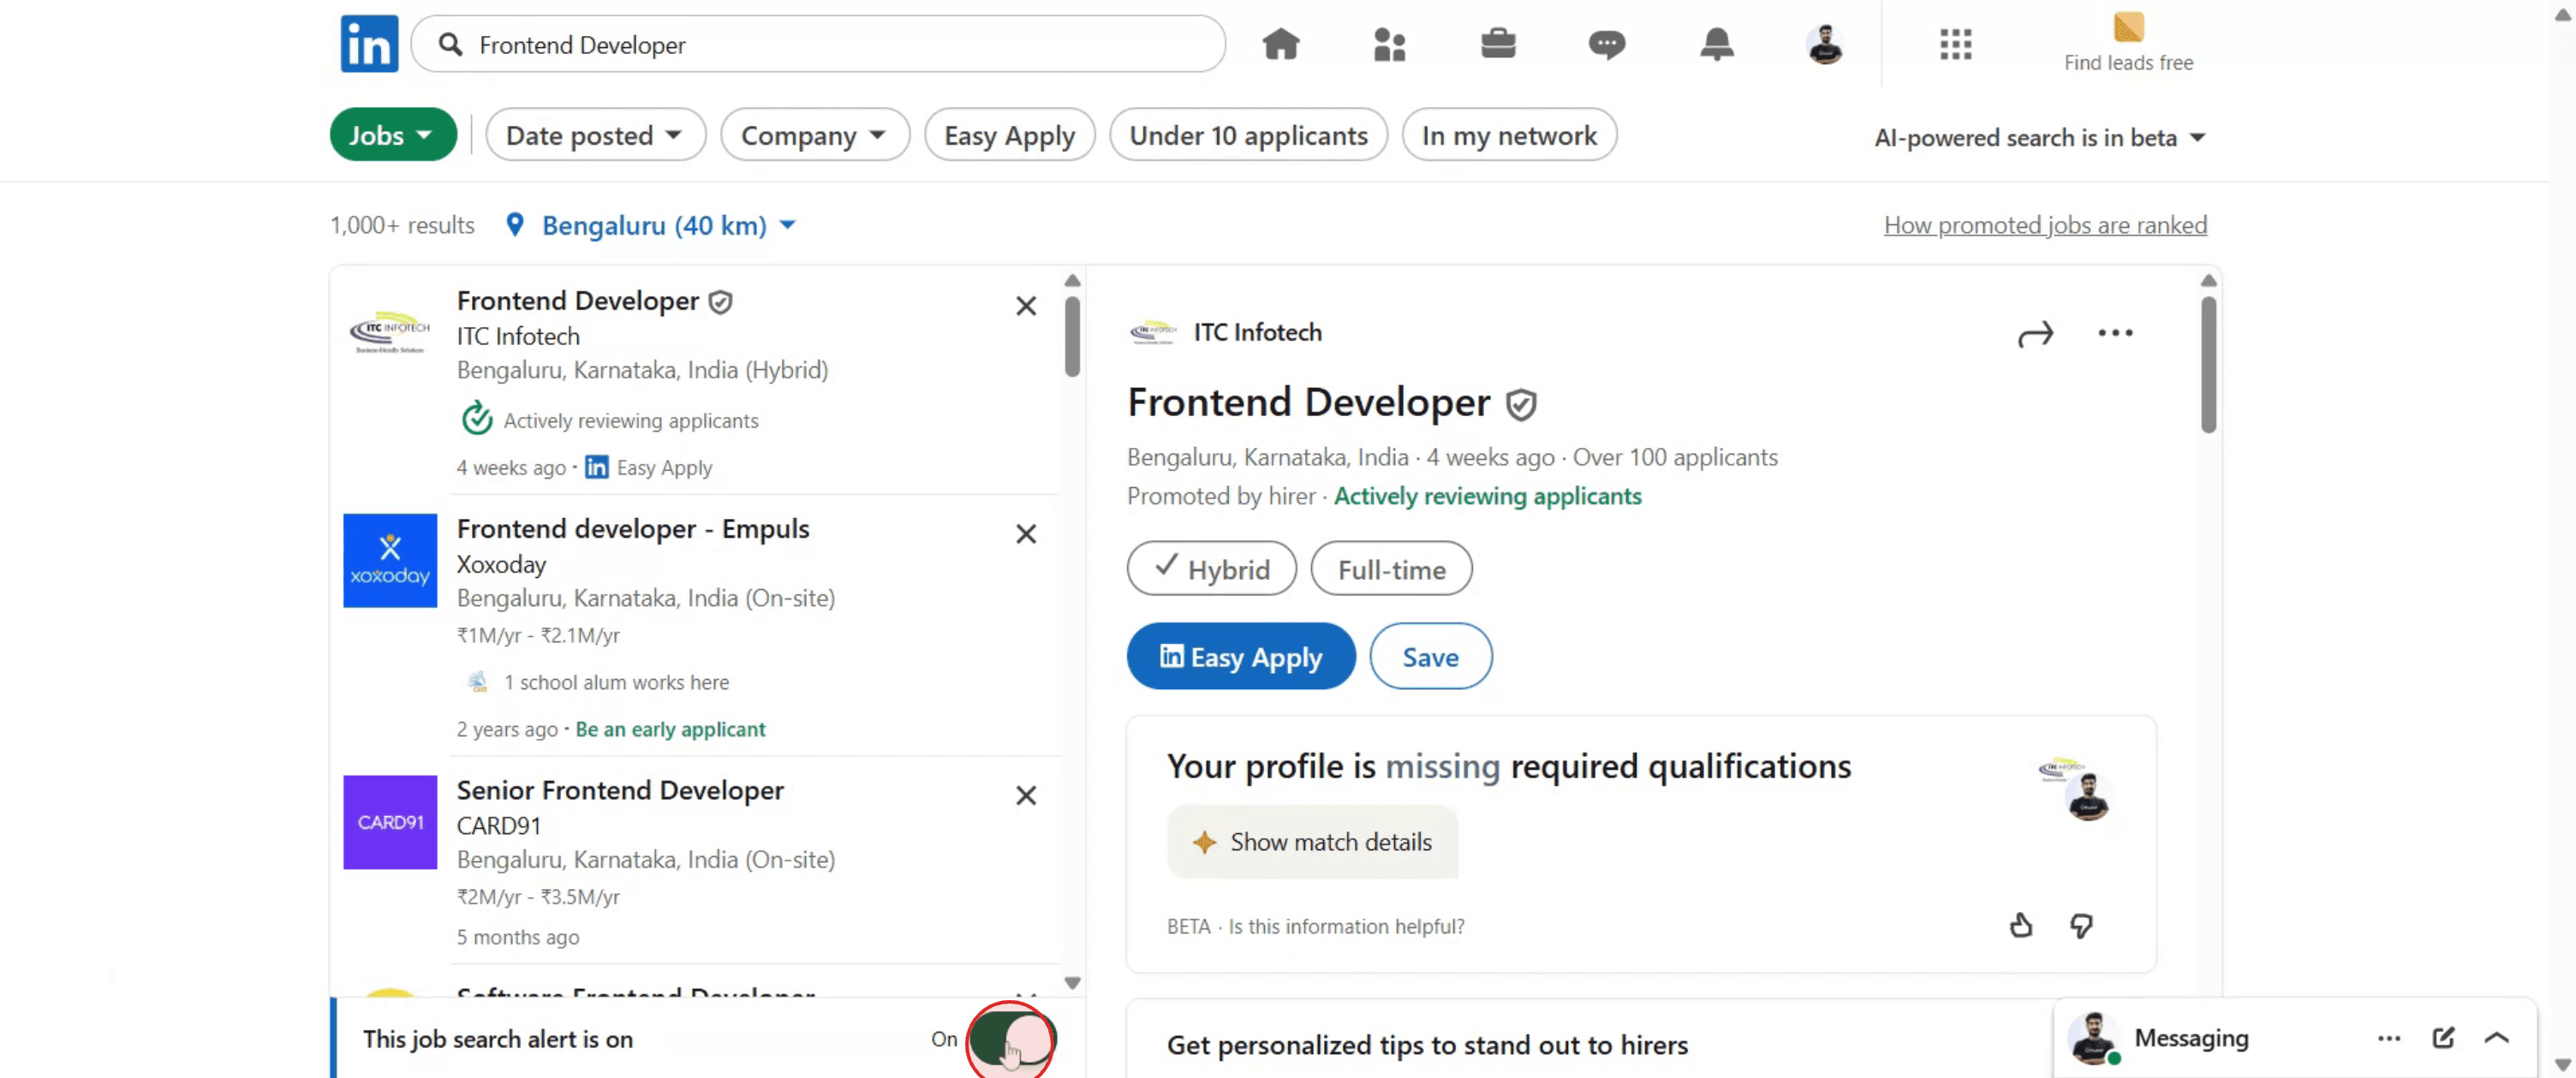This screenshot has height=1078, width=2576.
Task: Click the job list scrollbar thumb
Action: [1072, 336]
